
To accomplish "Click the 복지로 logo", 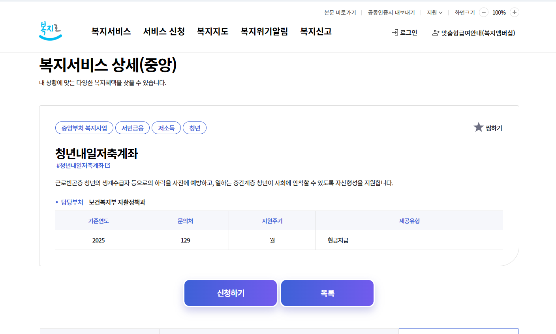I will tap(51, 31).
